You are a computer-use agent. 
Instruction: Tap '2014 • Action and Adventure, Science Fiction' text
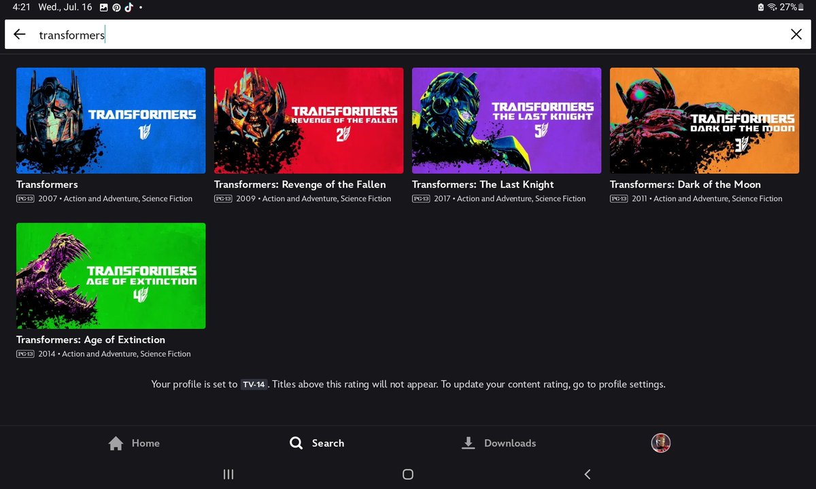(114, 354)
